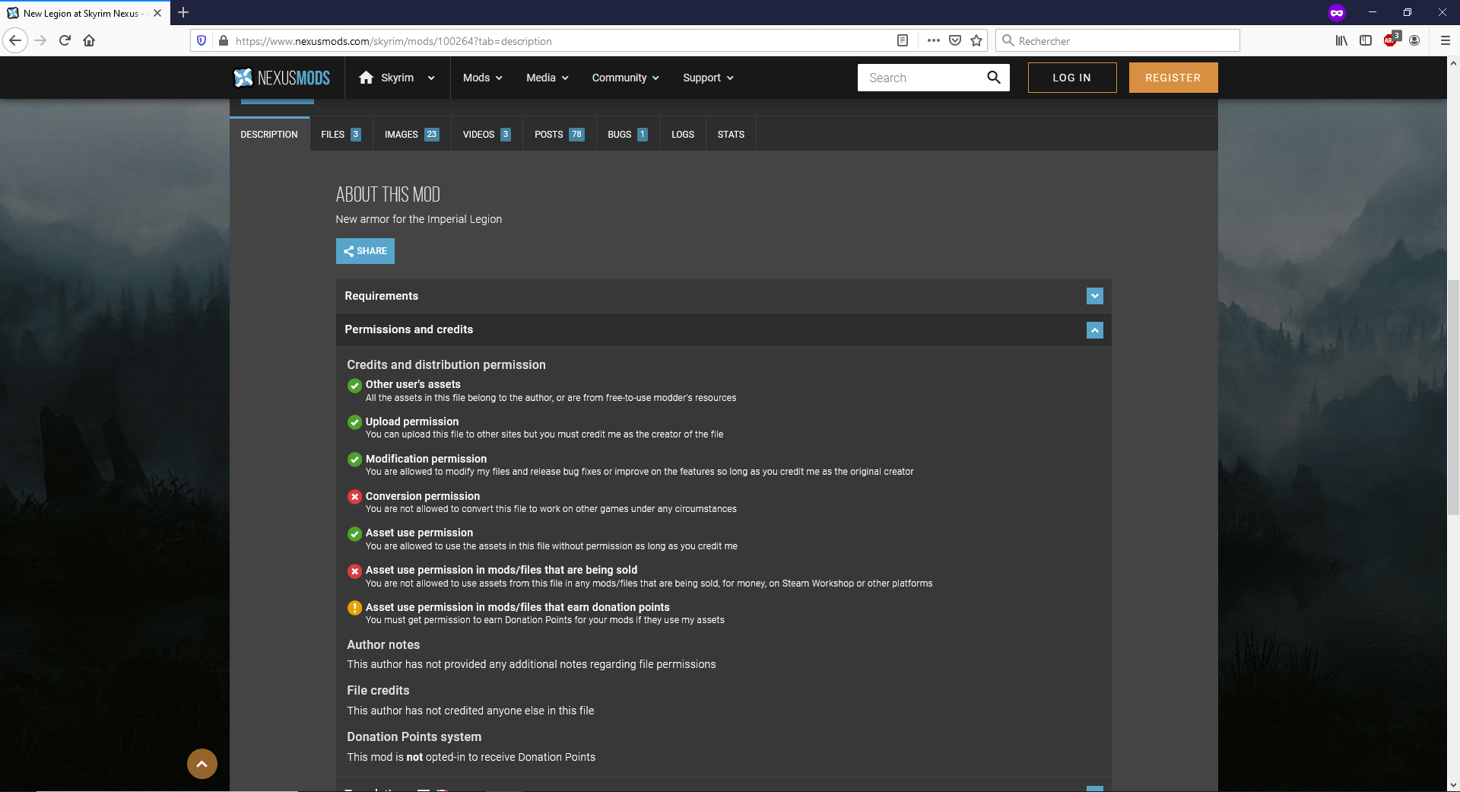
Task: Click the Skyrim home icon
Action: pyautogui.click(x=366, y=78)
